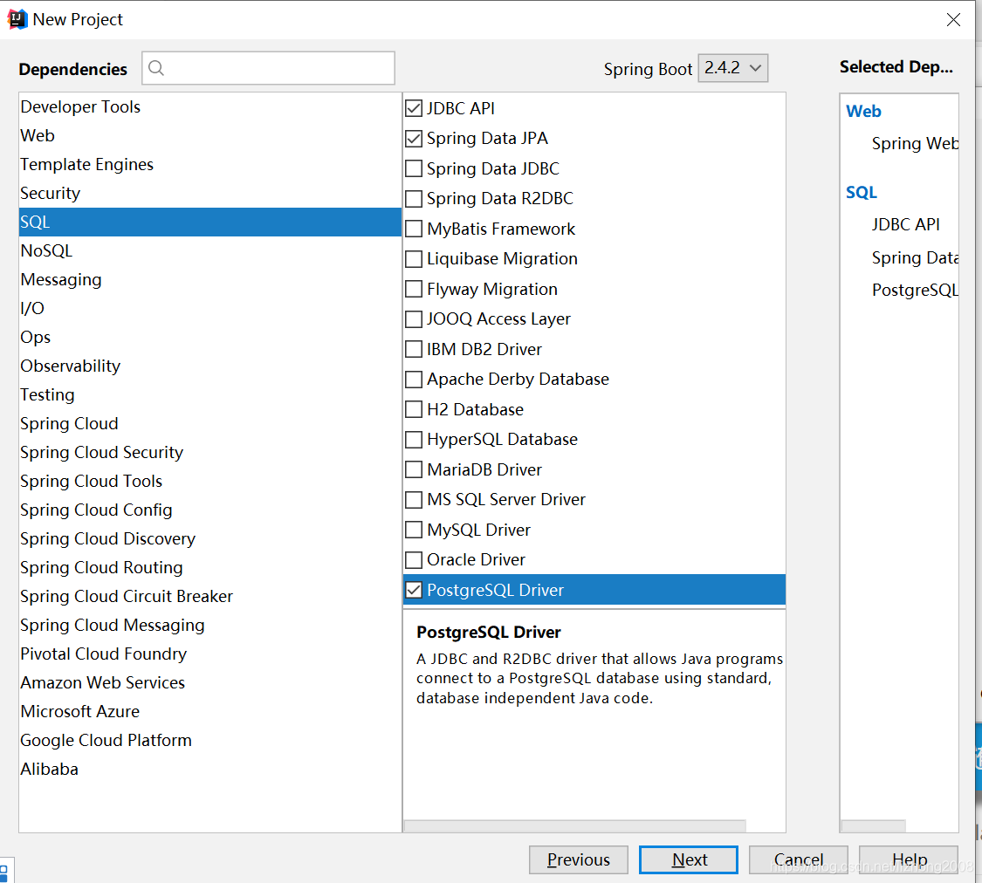This screenshot has height=883, width=982.
Task: Uncheck the JDBC API dependency
Action: pyautogui.click(x=414, y=107)
